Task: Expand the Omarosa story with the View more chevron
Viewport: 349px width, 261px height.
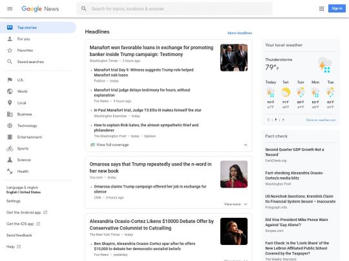Action: point(246,204)
